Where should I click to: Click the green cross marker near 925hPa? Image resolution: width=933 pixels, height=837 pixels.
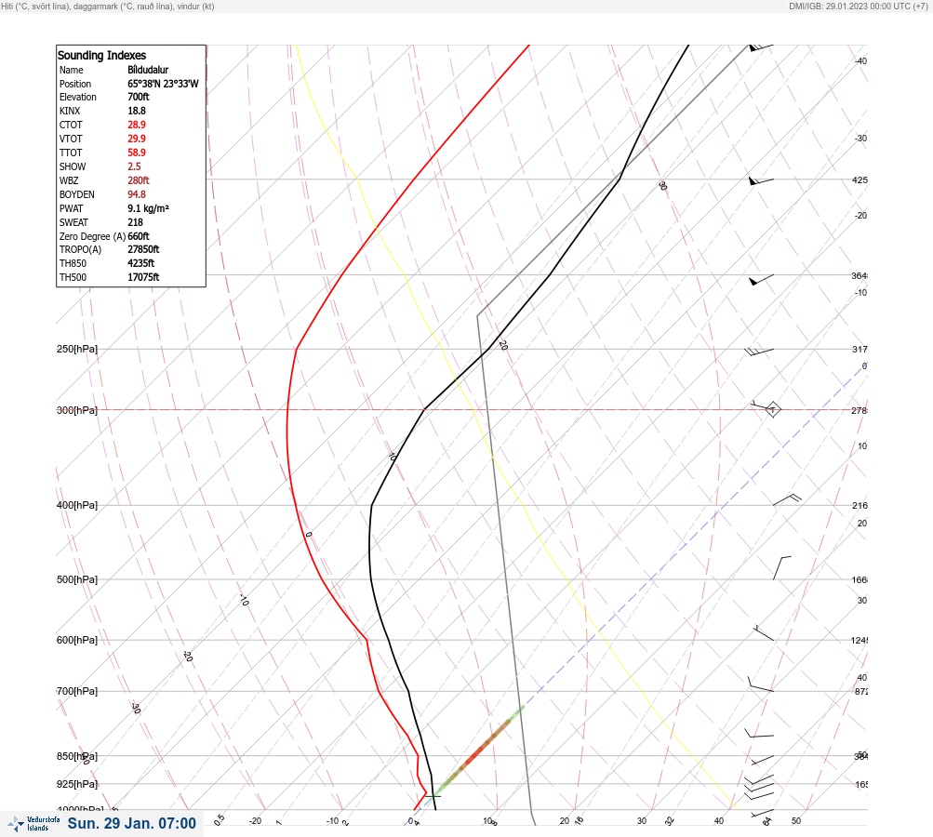click(x=433, y=795)
